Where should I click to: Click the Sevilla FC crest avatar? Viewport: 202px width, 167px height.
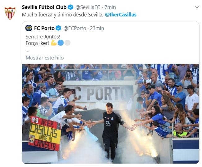10,13
